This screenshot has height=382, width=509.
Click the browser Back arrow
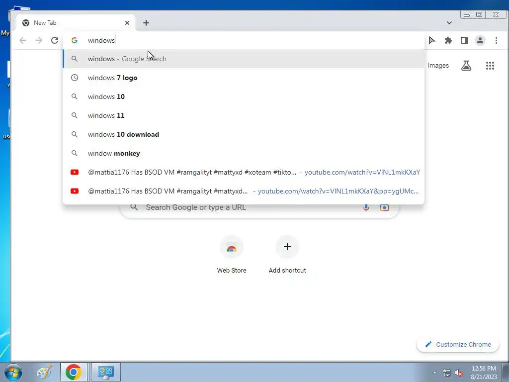tap(23, 40)
